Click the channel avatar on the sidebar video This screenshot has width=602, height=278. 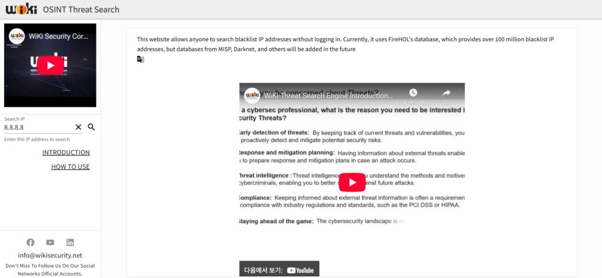pos(17,36)
